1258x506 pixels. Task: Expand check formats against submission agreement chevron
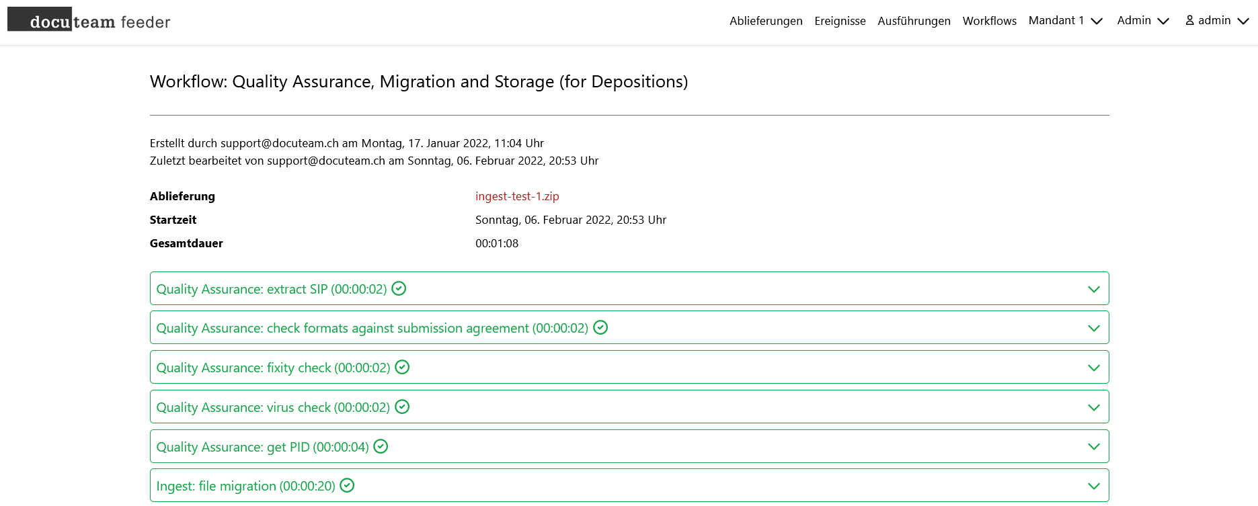pos(1094,328)
